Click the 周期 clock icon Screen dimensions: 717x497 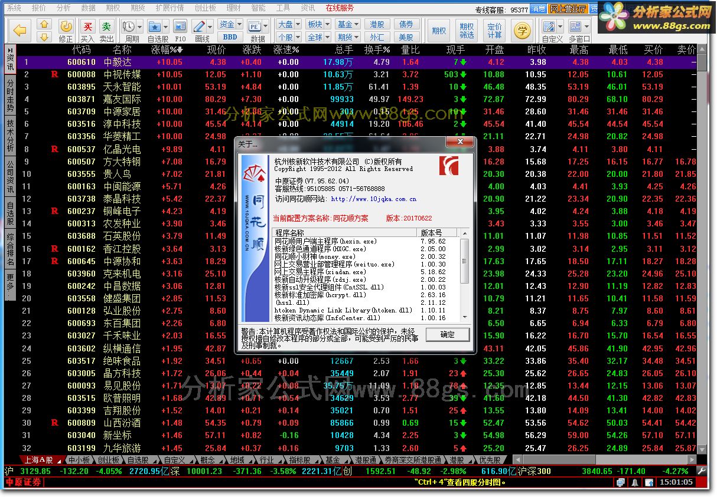pyautogui.click(x=128, y=27)
